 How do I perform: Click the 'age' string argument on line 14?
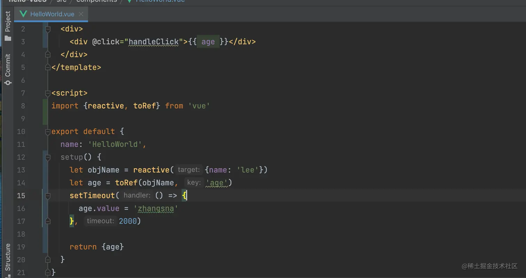tap(217, 183)
